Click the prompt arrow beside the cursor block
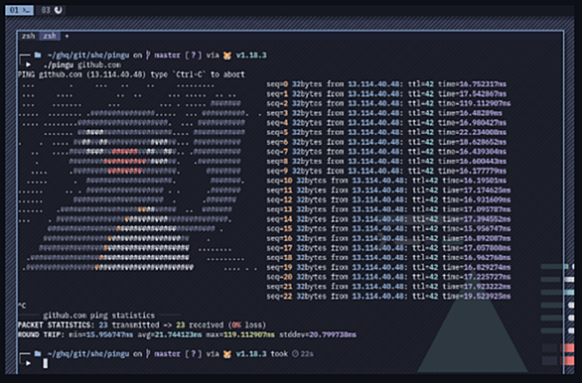 click(x=28, y=363)
